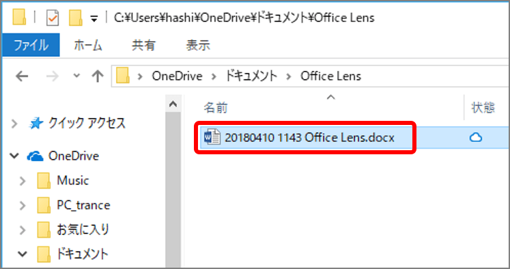The width and height of the screenshot is (510, 269).
Task: Click the Properties checkmark icon in title bar
Action: (x=53, y=18)
